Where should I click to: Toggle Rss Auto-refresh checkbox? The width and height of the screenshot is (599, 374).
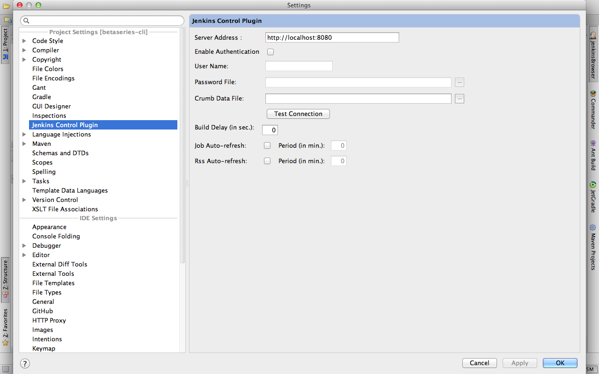coord(267,161)
